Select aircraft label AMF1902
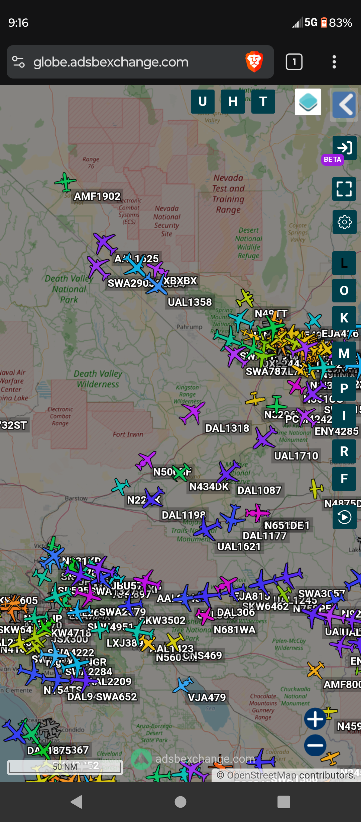The height and width of the screenshot is (822, 361). [x=97, y=196]
